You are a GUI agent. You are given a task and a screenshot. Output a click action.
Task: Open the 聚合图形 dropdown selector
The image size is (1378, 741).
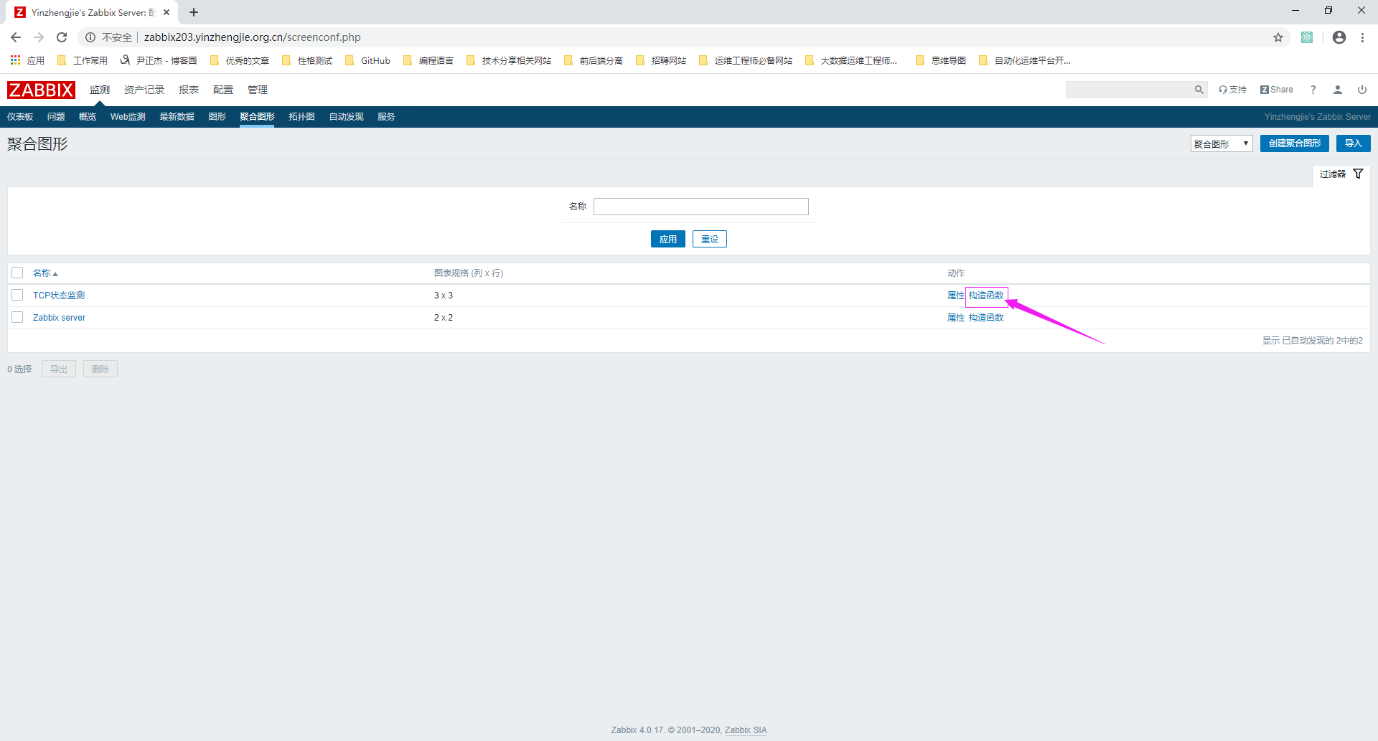click(1222, 143)
